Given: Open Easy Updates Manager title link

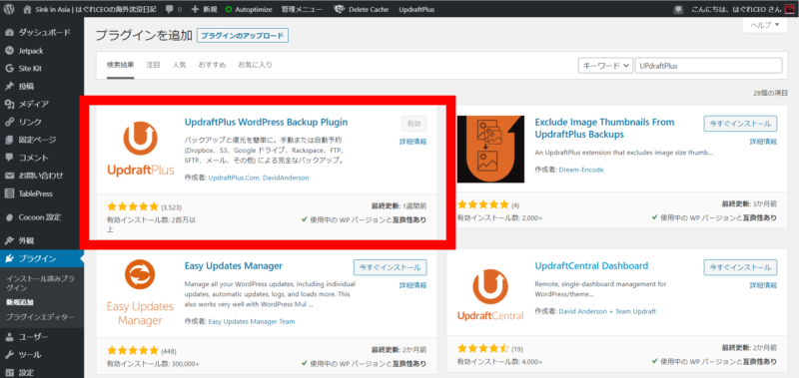Looking at the screenshot, I should pos(234,266).
